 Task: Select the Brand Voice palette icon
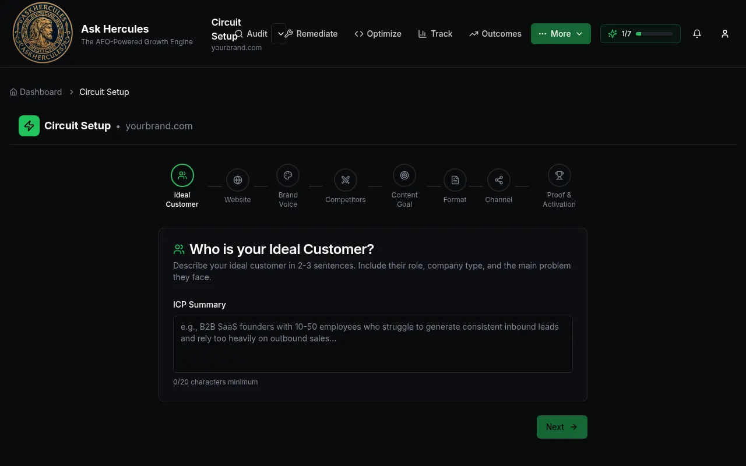(288, 175)
